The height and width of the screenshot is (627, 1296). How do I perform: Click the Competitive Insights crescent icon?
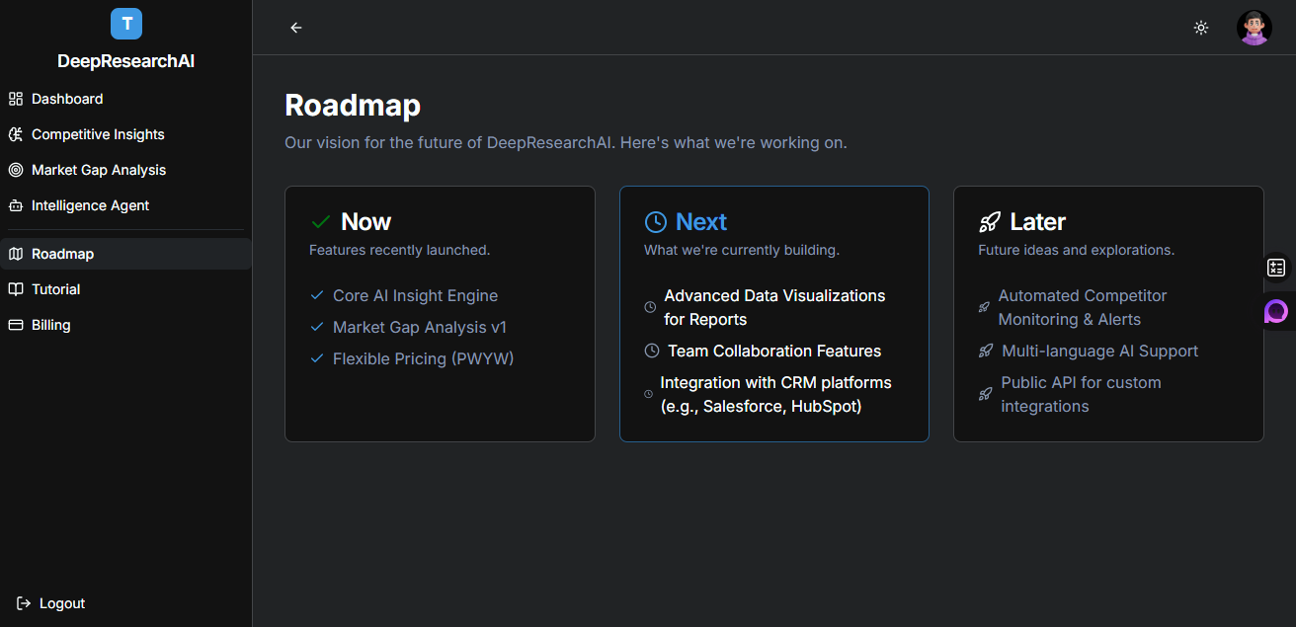(x=16, y=134)
